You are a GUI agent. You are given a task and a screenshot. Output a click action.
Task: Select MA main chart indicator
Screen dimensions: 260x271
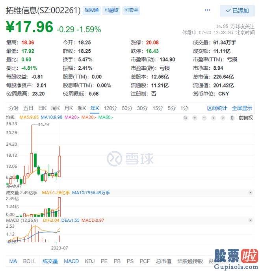13,261
